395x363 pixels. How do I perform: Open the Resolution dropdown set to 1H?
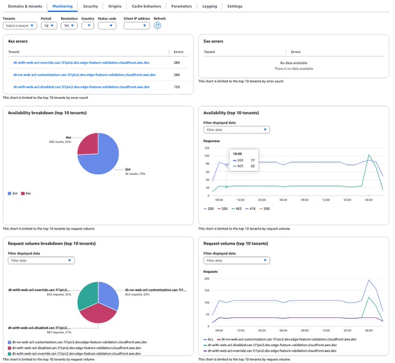pyautogui.click(x=69, y=26)
